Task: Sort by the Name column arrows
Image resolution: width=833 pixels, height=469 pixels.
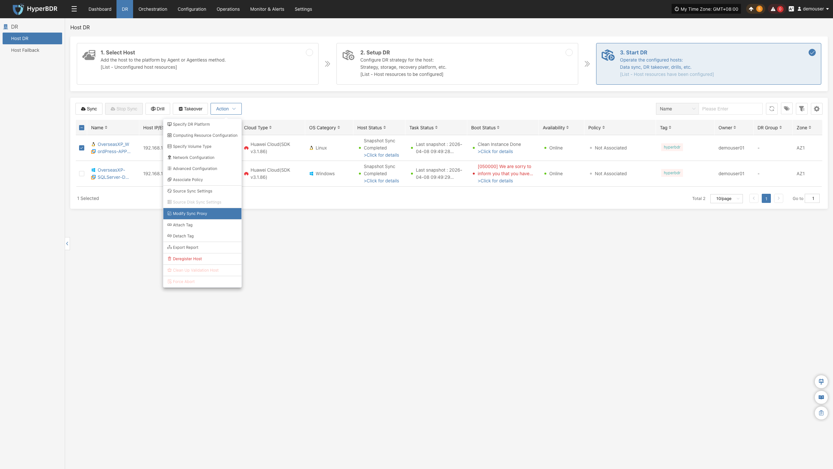Action: pyautogui.click(x=106, y=128)
